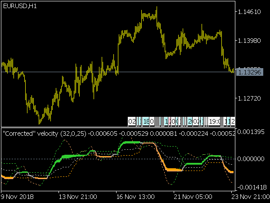Select the white event marker labeled 02
This screenshot has width=270, height=203.
[132, 121]
